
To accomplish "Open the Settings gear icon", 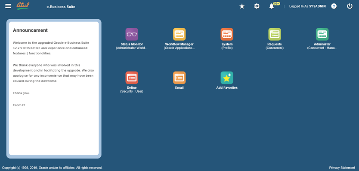I will [257, 6].
